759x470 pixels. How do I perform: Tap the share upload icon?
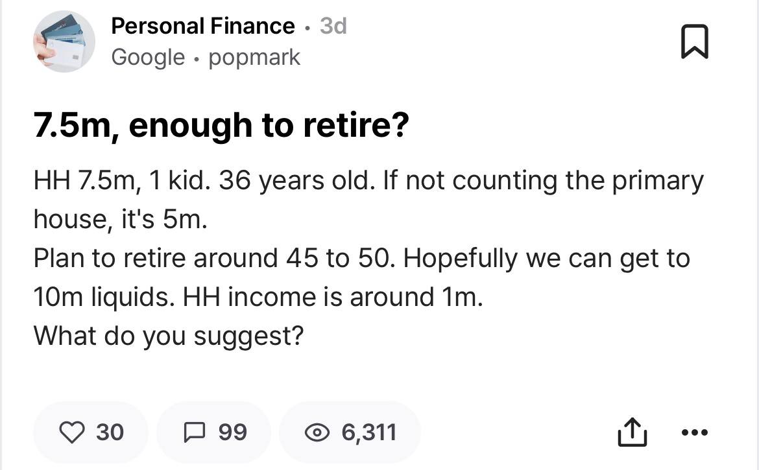pos(633,432)
